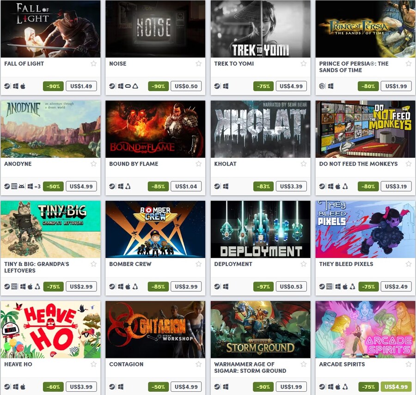Open Do Not Feed the Monkeys thumbnail
This screenshot has width=416, height=395.
point(365,129)
